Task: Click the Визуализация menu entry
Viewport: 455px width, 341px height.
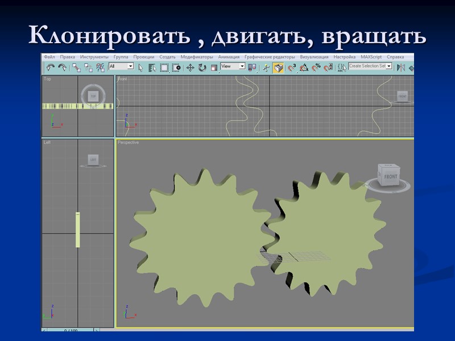Action: 315,57
